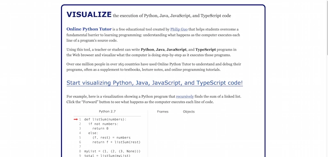Click code line 'return 0'
Viewport: 328px width, 157px height.
click(100, 128)
